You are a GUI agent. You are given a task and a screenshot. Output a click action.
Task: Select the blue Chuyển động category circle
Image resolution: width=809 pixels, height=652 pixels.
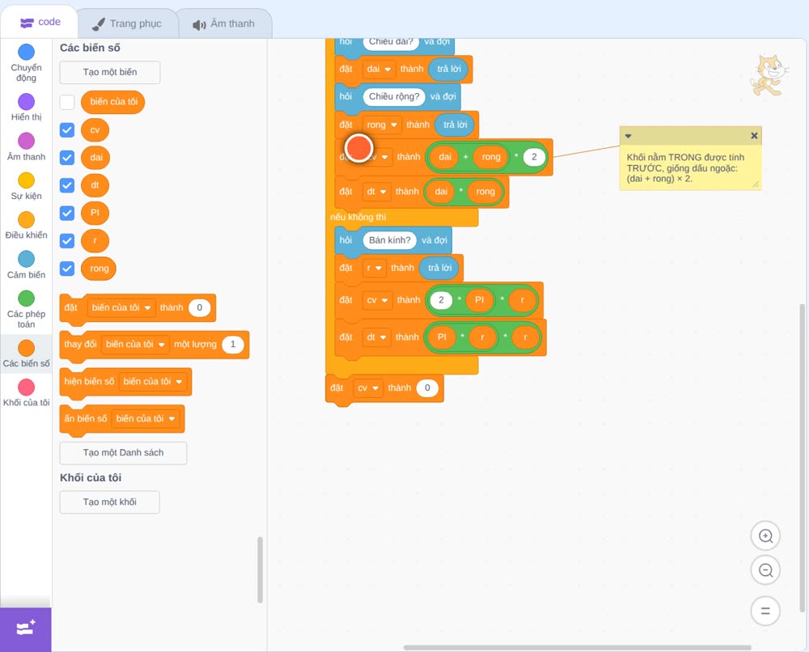(27, 52)
